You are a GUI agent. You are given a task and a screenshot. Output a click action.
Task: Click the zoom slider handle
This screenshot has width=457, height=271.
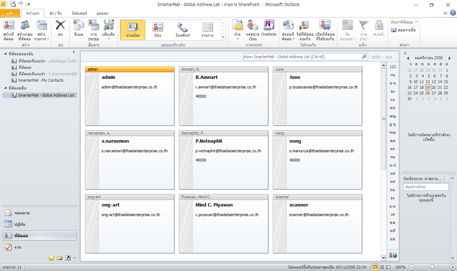point(432,267)
